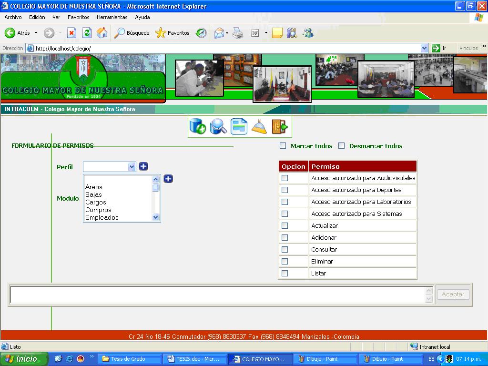Expand the address bar URL dropdown
The width and height of the screenshot is (488, 366).
[424, 48]
